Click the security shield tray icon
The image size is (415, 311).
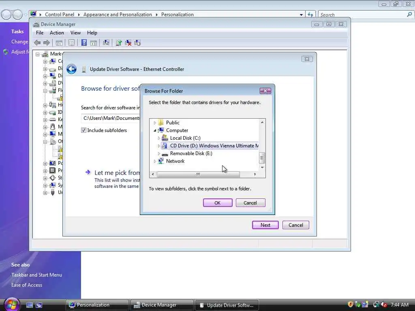[x=351, y=305]
